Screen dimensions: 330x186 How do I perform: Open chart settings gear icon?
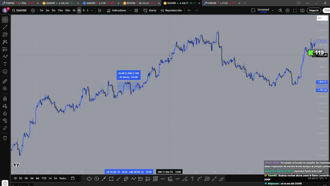click(287, 10)
